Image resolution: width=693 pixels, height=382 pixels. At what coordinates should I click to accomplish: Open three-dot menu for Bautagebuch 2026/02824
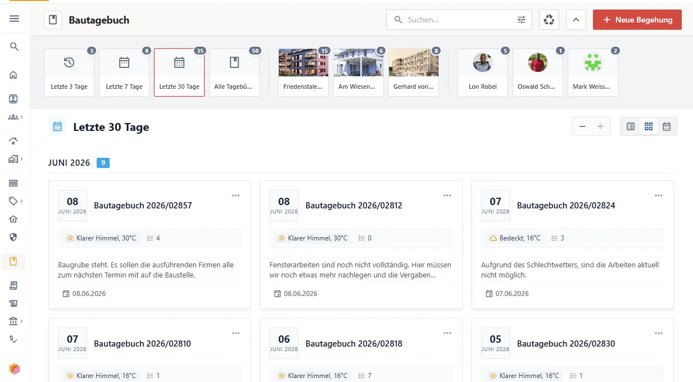pyautogui.click(x=659, y=195)
